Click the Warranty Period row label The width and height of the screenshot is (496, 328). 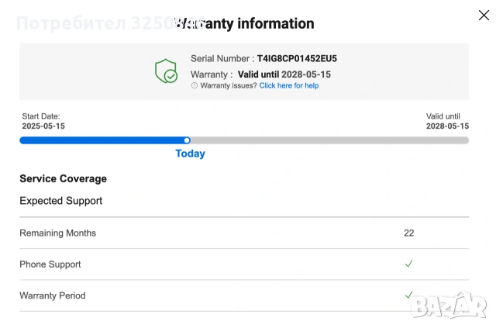(53, 295)
